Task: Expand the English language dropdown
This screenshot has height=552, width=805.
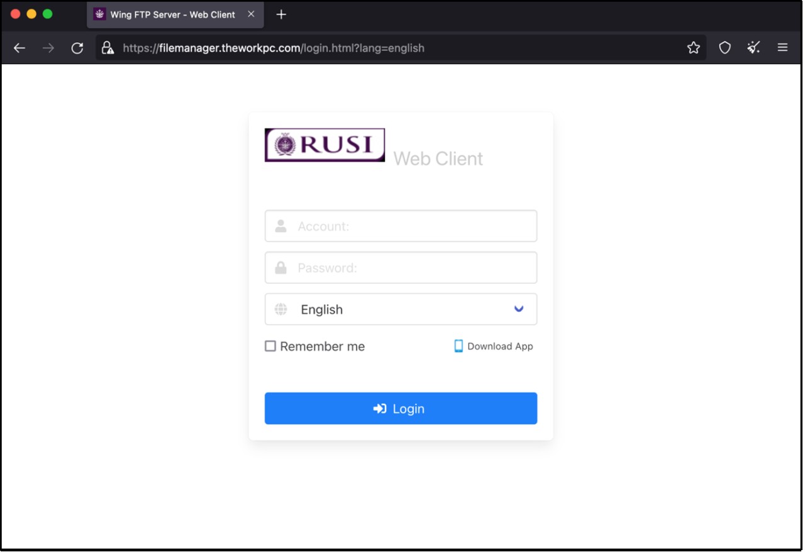Action: pos(401,309)
